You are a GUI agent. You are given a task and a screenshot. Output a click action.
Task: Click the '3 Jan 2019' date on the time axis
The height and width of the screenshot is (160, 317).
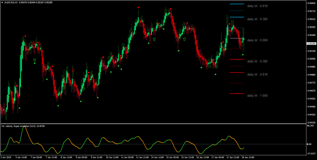pyautogui.click(x=6, y=157)
